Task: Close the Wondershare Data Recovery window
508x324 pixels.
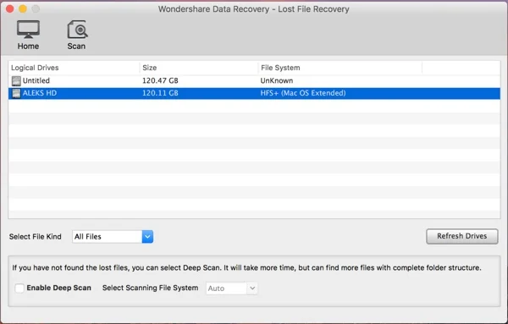Action: 9,9
